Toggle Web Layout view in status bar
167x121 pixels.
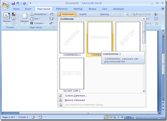[x=115, y=117]
